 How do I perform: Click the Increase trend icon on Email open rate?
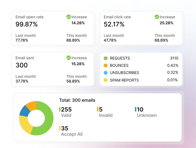click(69, 17)
